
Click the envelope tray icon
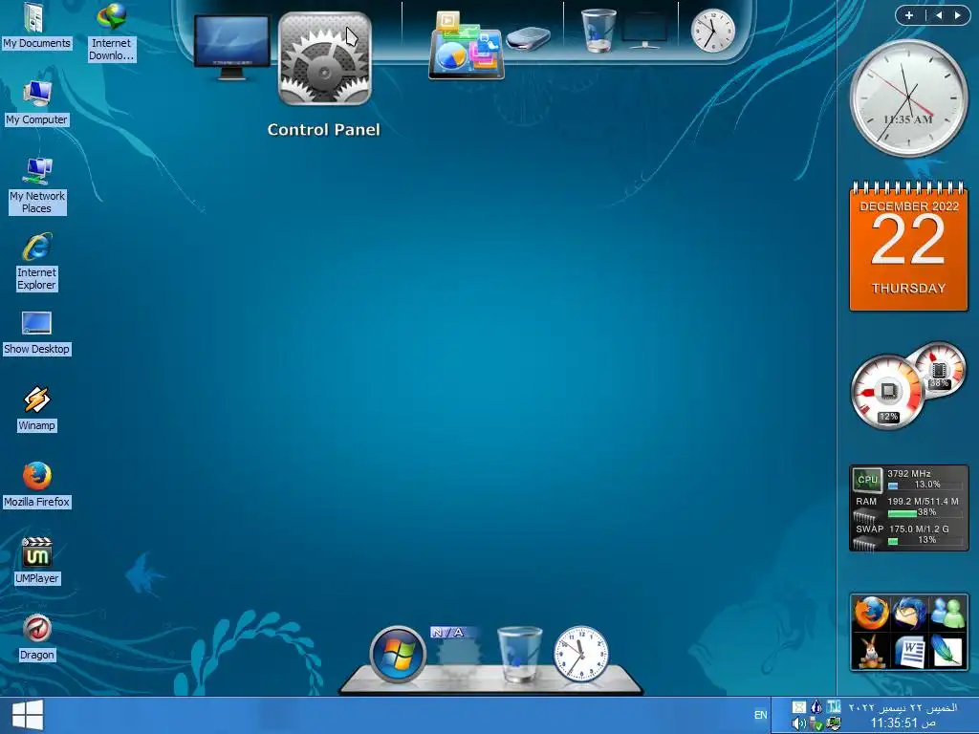798,707
